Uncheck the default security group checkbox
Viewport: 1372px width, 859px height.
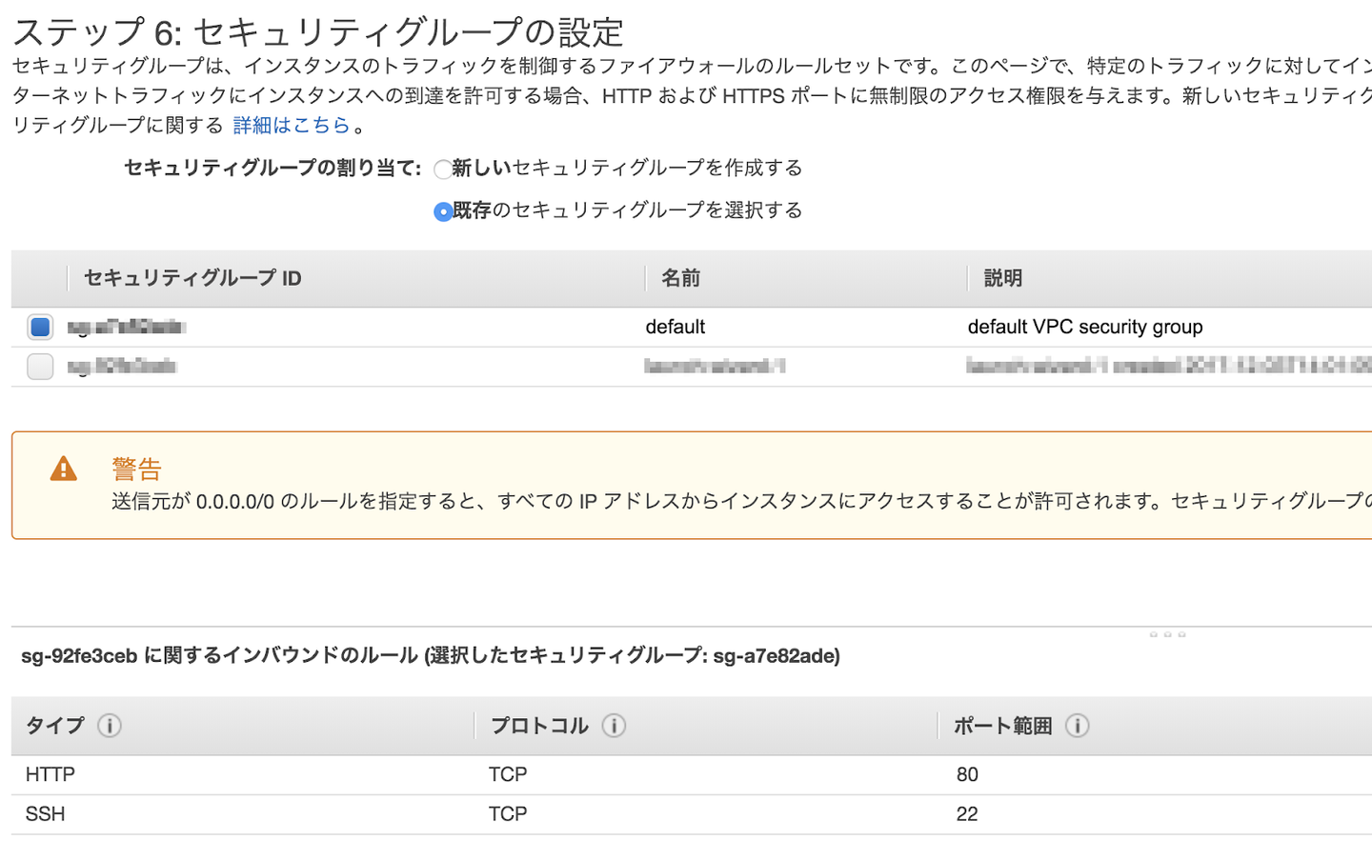pos(40,328)
